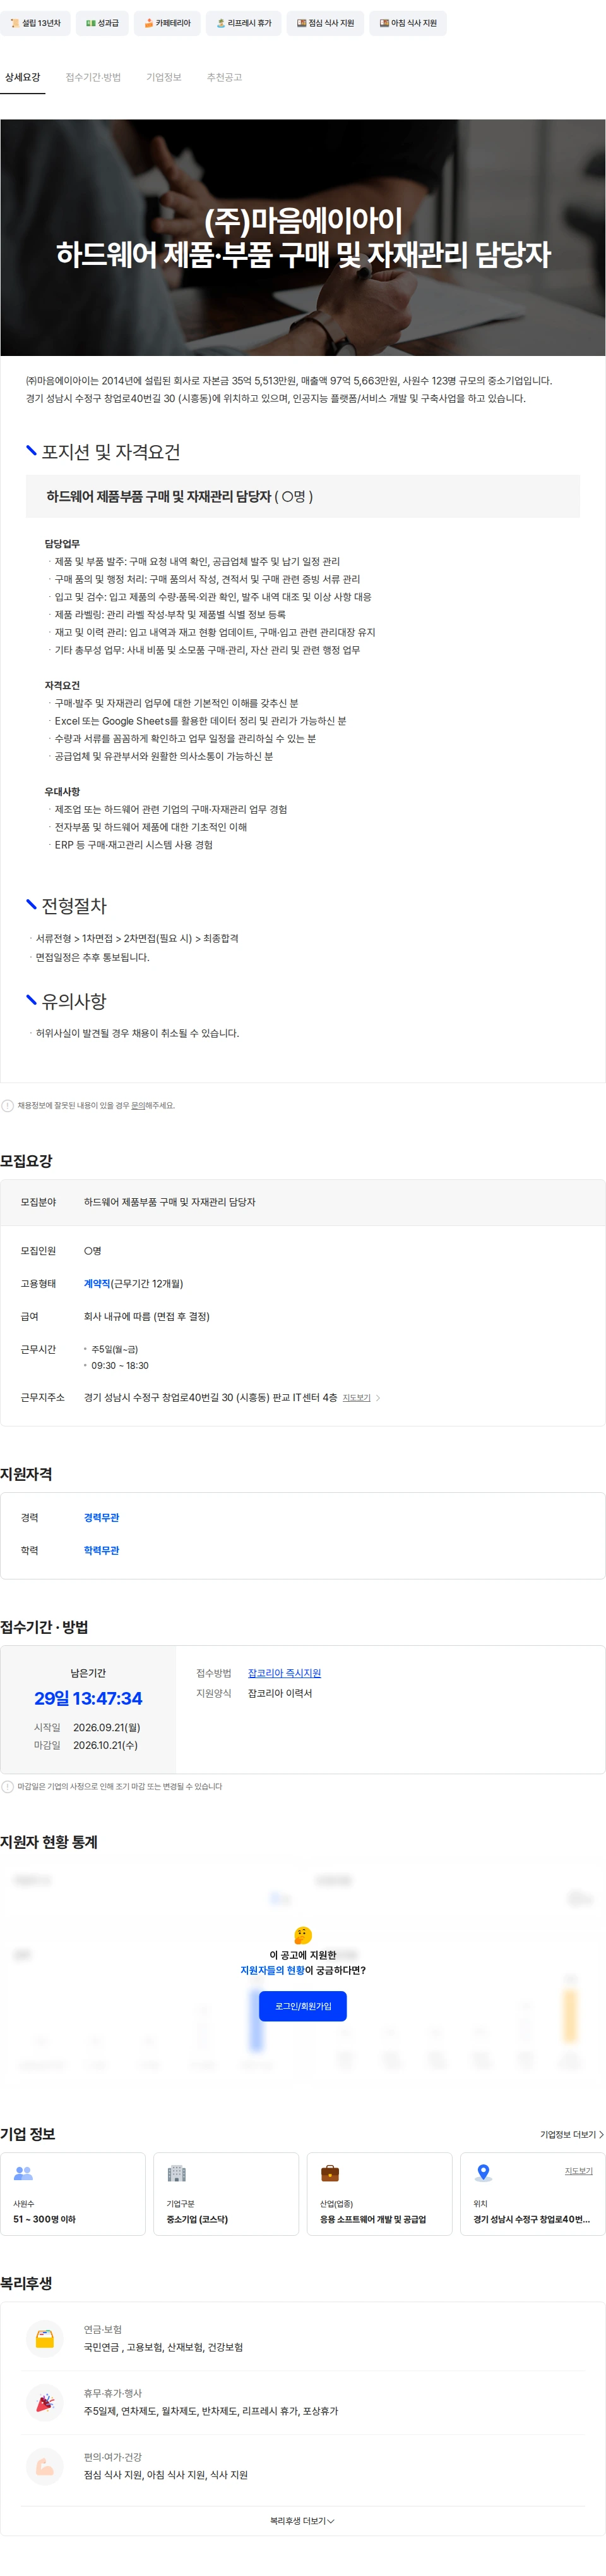Click 중소기업 (코스닥) company type text
Screen dimensions: 606x2576
point(198,2219)
